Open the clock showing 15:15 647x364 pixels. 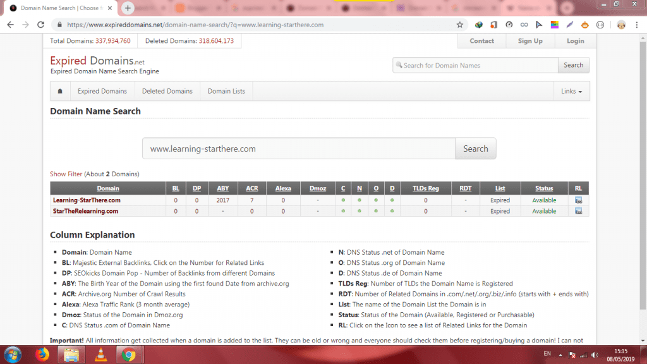coord(620,355)
